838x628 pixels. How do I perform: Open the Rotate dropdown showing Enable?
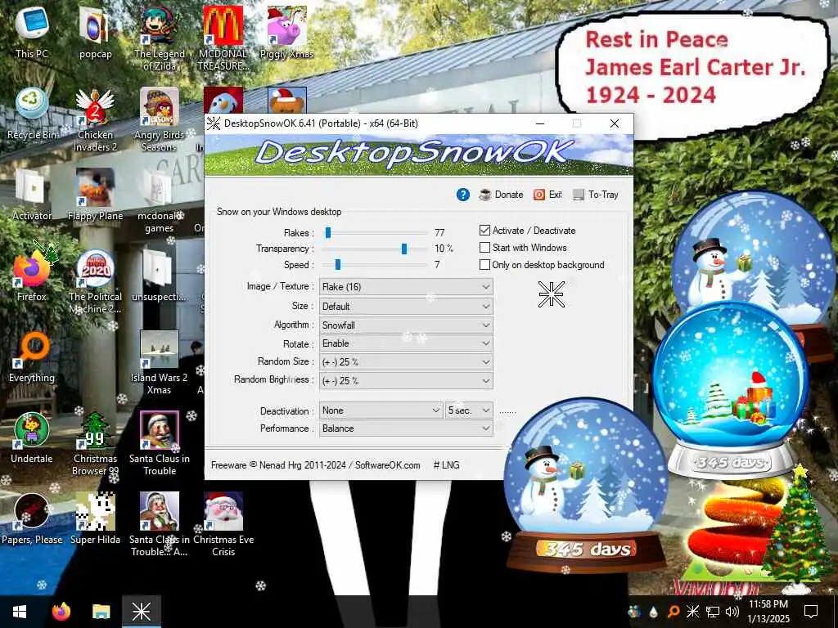[x=406, y=343]
